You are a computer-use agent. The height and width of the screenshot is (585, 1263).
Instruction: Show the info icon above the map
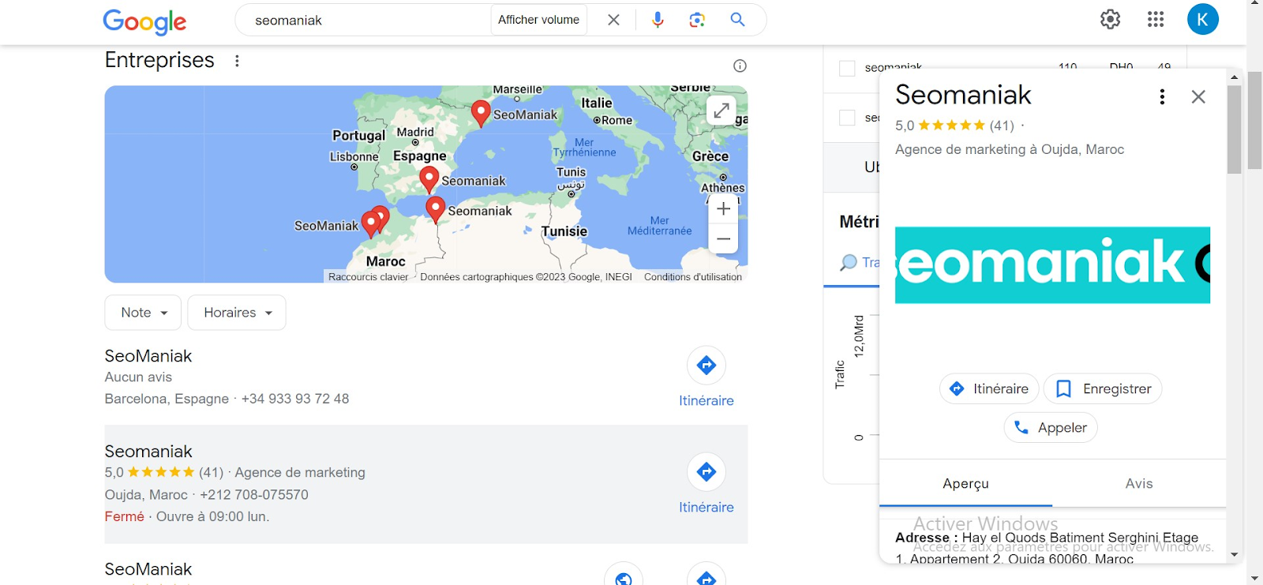coord(740,66)
